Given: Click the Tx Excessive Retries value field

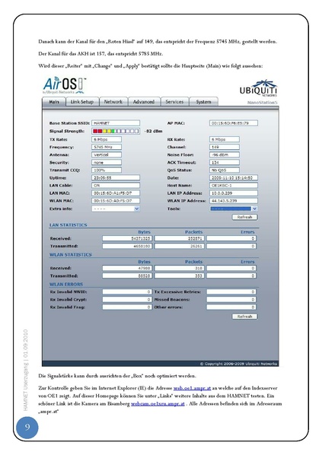Looking at the screenshot, I should click(x=231, y=292).
